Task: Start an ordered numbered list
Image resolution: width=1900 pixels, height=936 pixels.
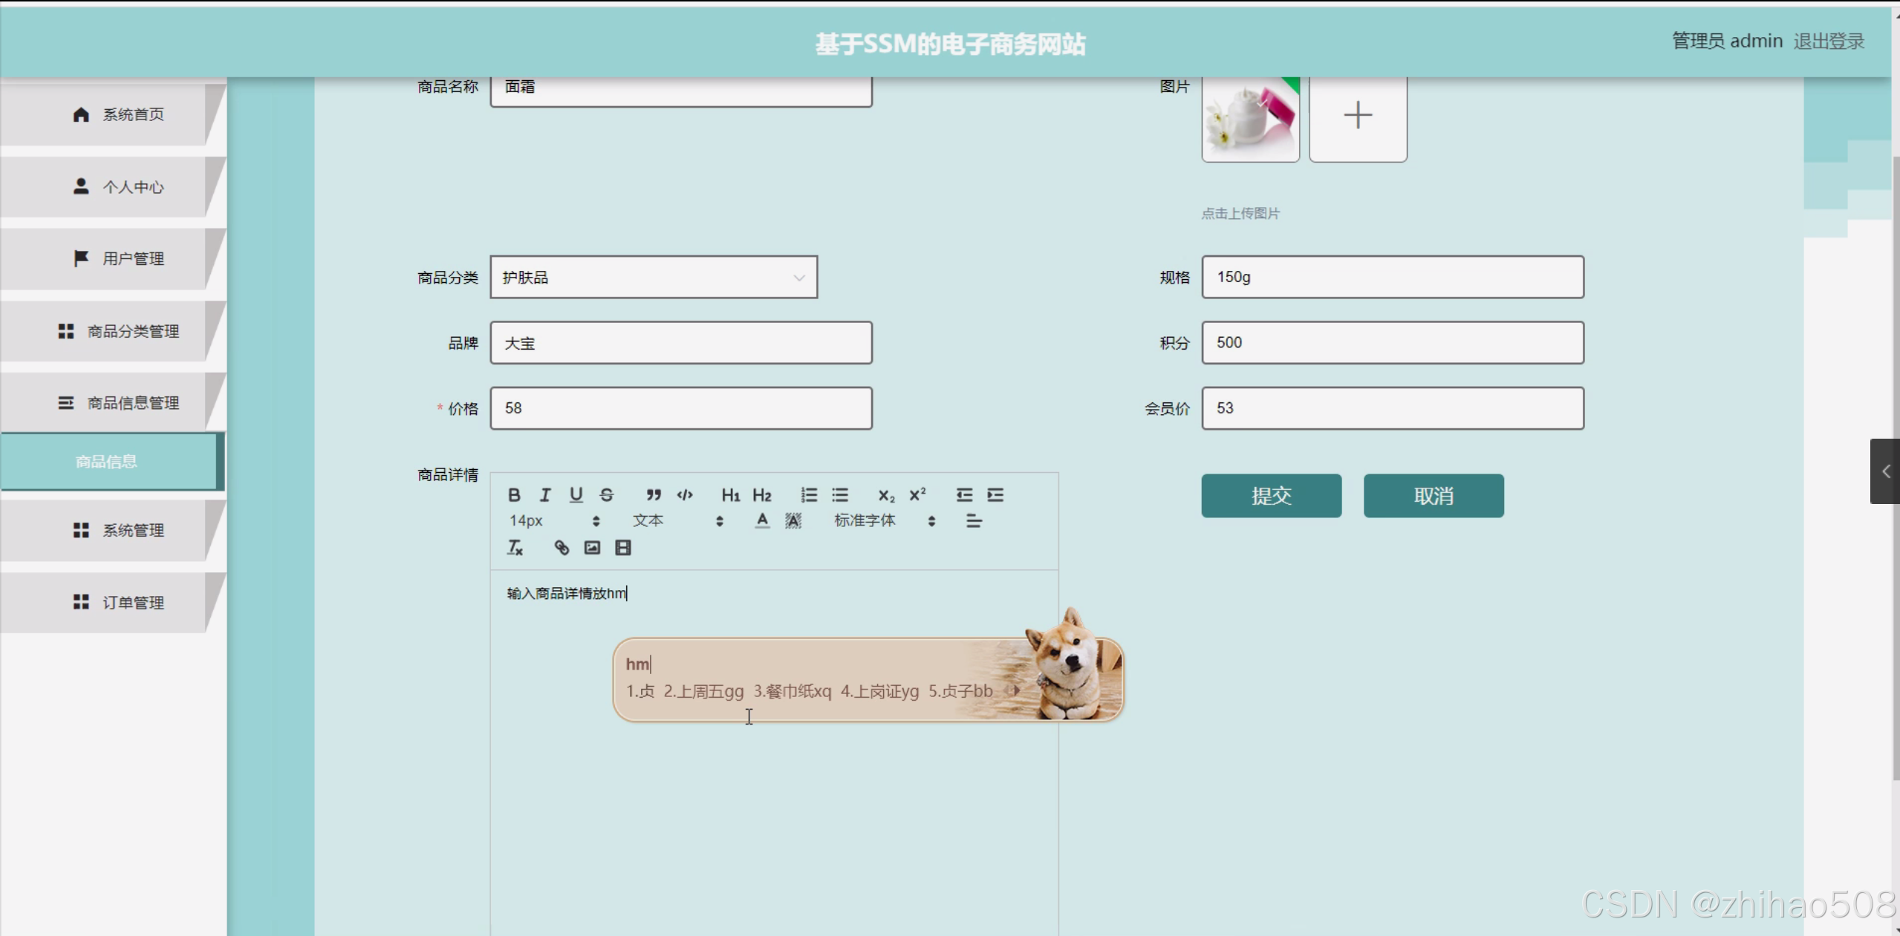Action: [x=809, y=495]
